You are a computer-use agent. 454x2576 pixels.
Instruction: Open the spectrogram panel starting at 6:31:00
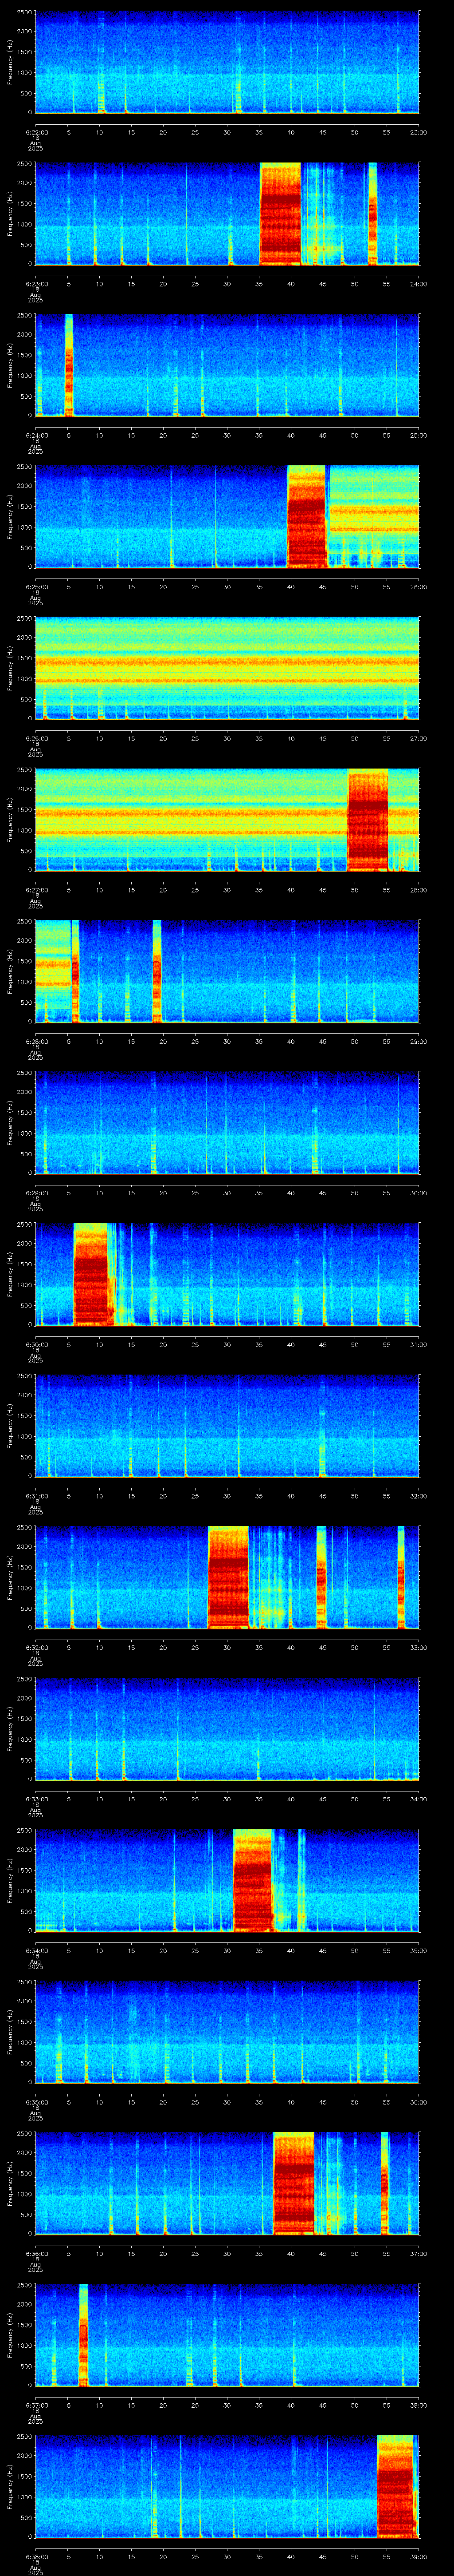click(x=227, y=1426)
